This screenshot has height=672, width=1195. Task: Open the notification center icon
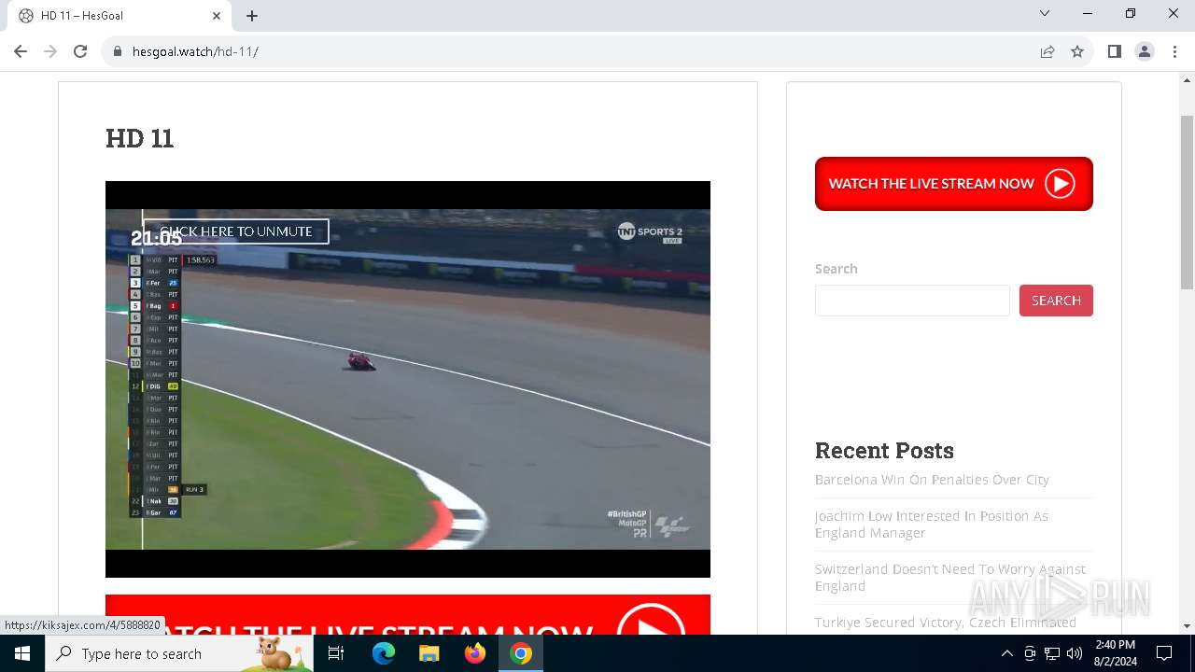[1164, 653]
